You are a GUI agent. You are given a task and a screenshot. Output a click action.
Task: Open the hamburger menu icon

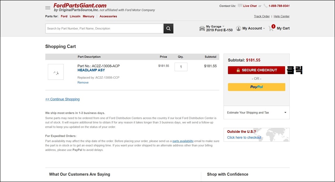(48, 8)
